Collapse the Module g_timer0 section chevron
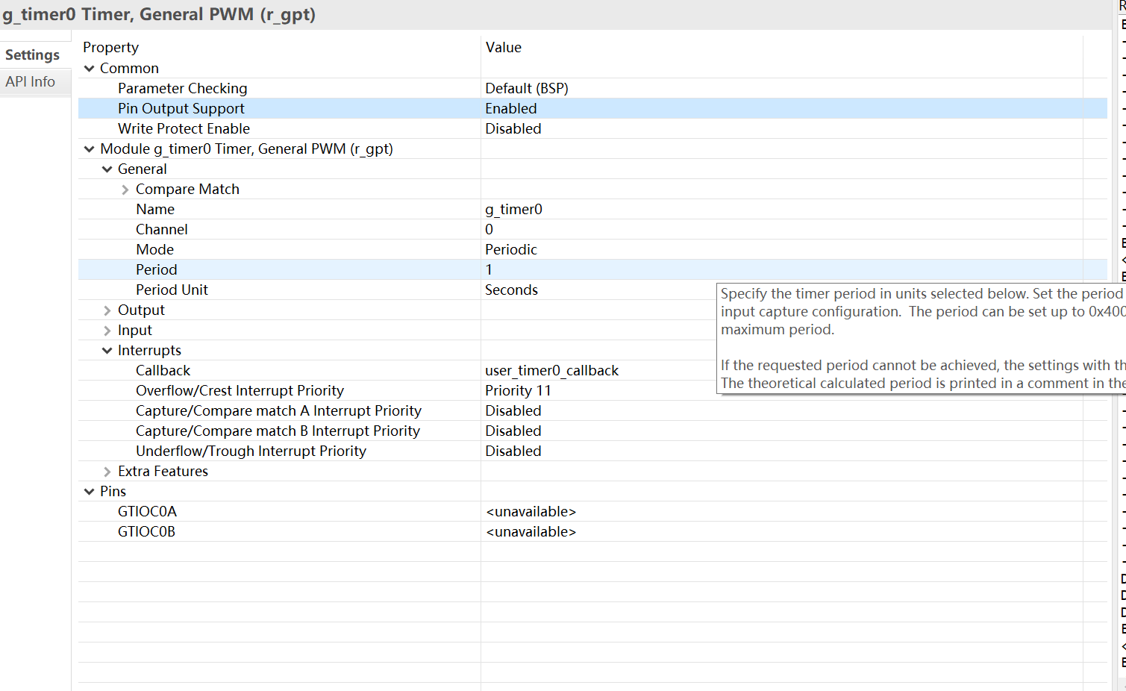Image resolution: width=1126 pixels, height=691 pixels. pyautogui.click(x=90, y=149)
